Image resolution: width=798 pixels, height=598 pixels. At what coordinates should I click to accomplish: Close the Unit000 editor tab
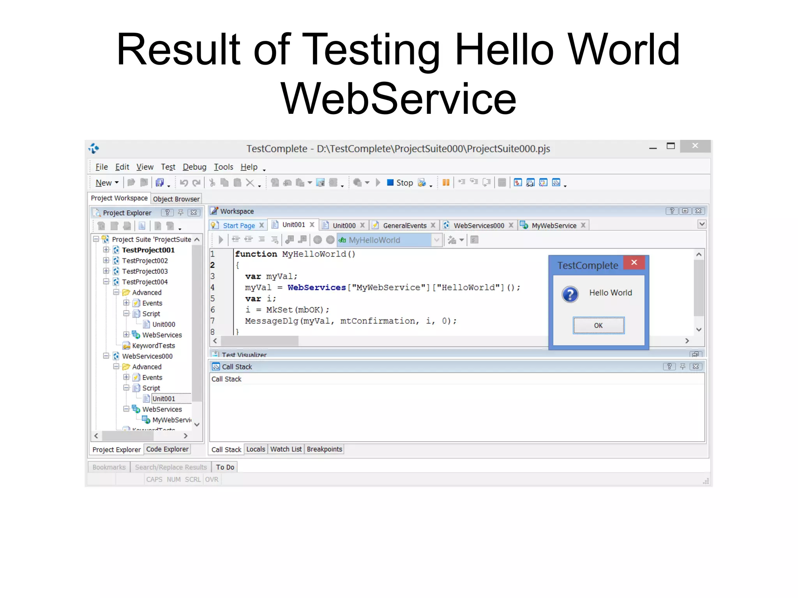pyautogui.click(x=362, y=225)
